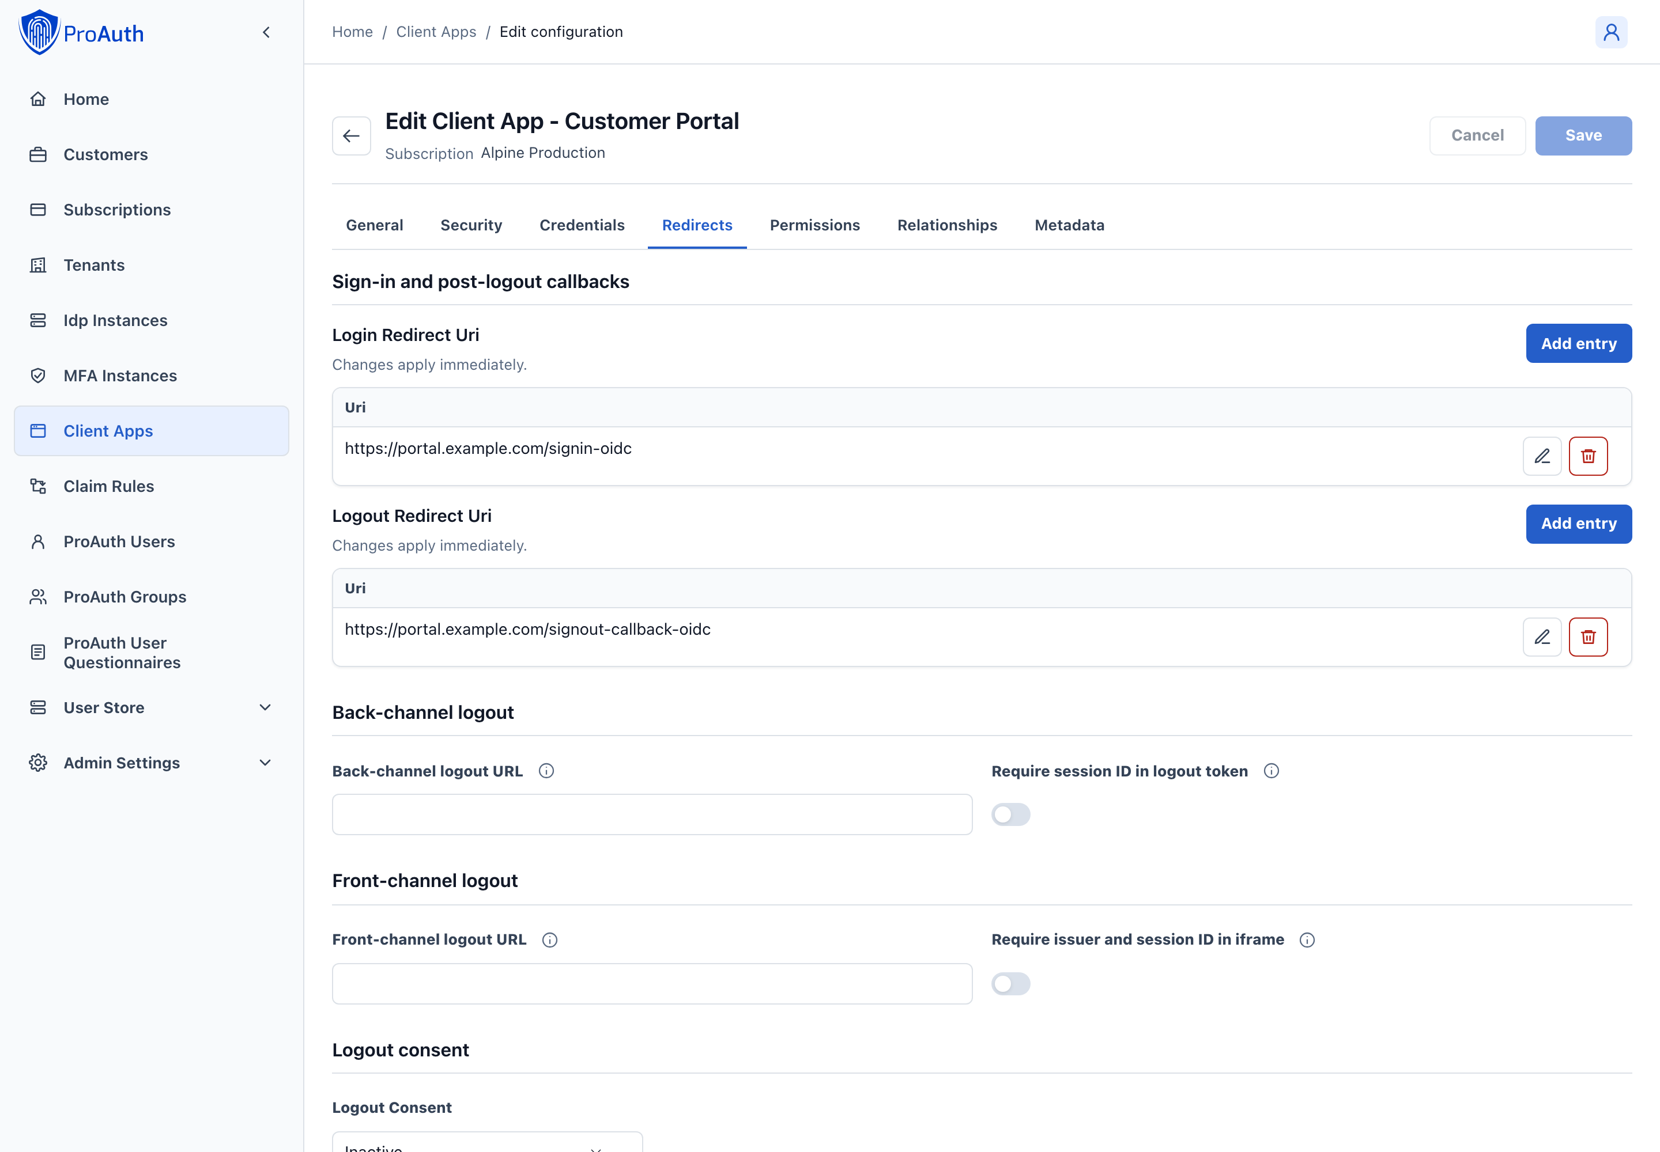The height and width of the screenshot is (1152, 1660).
Task: Collapse the sidebar with the chevron icon
Action: pos(266,32)
